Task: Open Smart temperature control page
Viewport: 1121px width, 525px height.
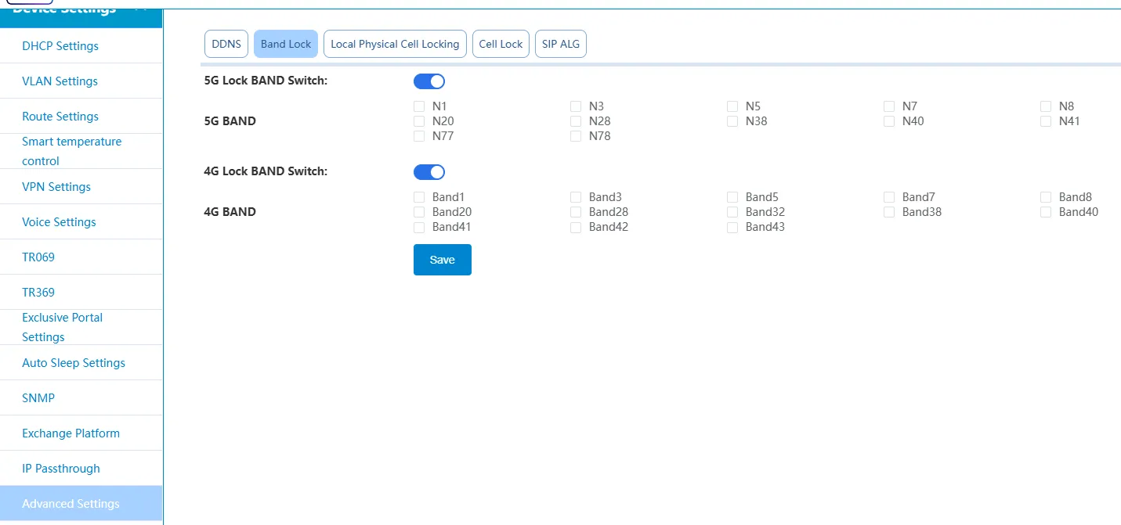Action: 71,151
